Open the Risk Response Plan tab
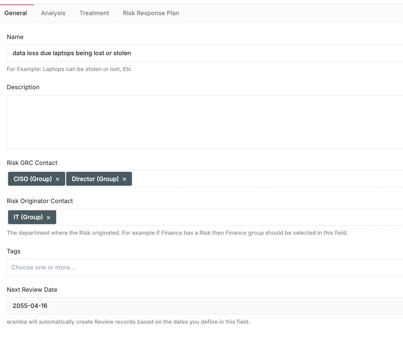Screen dimensions: 403x338 [151, 13]
